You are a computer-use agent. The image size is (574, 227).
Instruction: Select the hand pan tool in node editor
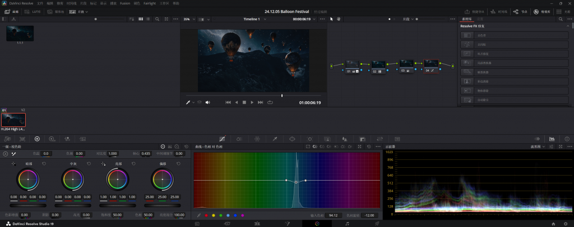point(339,19)
